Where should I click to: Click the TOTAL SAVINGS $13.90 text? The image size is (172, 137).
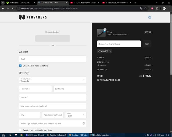click(110, 80)
